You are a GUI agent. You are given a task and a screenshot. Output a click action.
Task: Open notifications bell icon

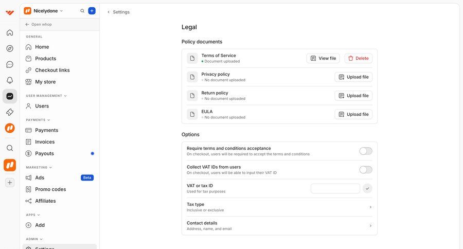click(10, 80)
